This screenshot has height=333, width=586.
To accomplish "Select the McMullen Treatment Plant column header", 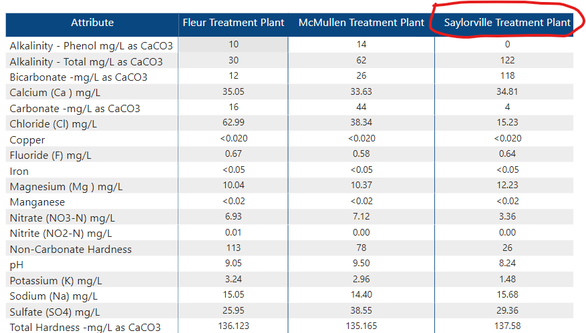I will pos(361,23).
